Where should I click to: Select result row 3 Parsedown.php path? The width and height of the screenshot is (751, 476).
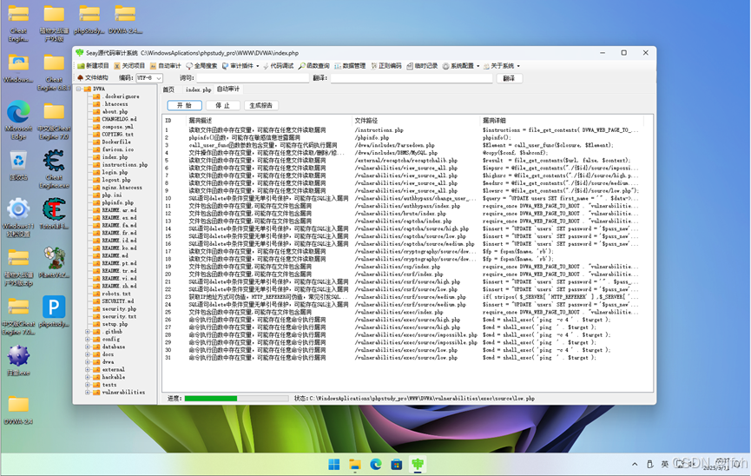point(395,145)
